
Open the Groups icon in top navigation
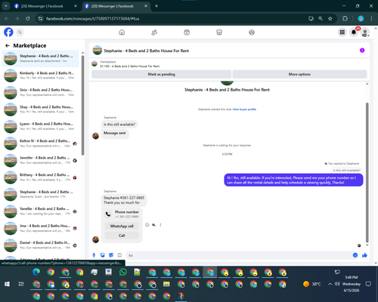[x=252, y=32]
